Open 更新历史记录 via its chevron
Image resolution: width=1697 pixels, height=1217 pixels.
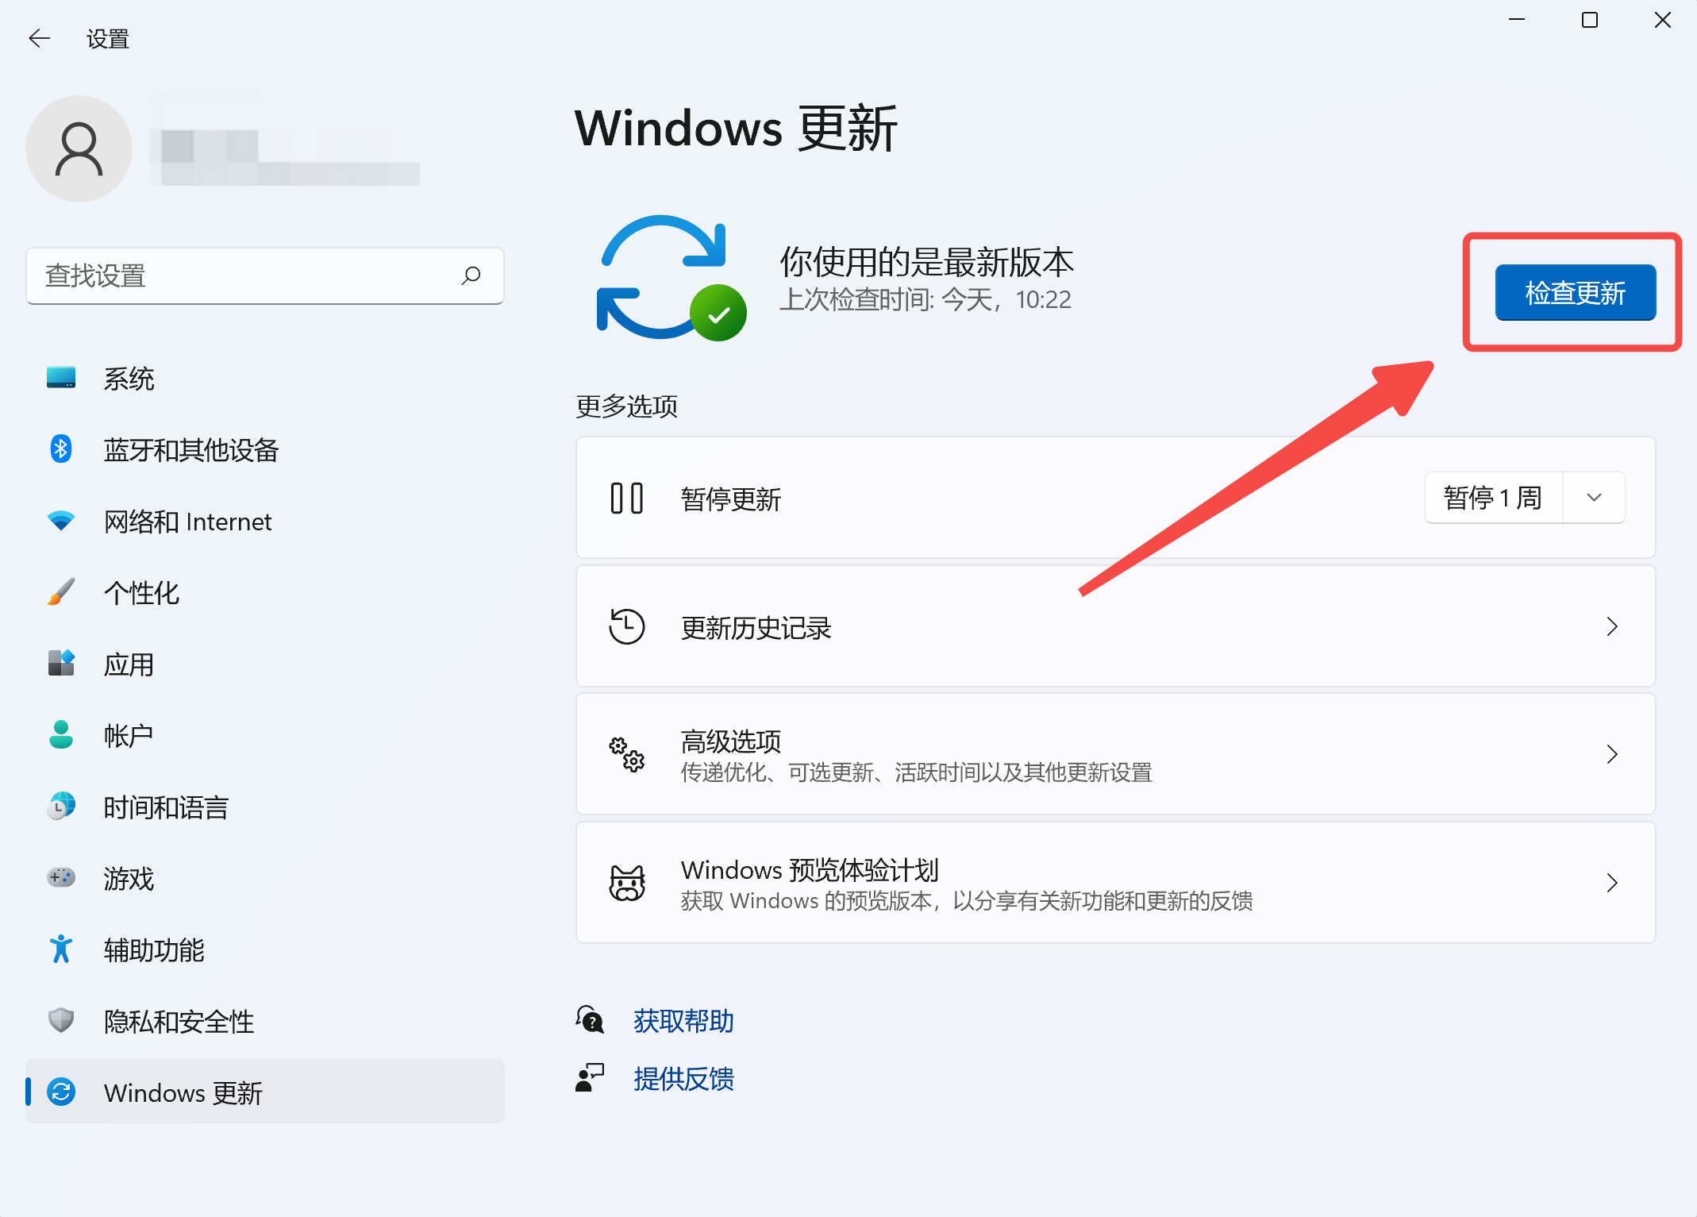[x=1611, y=626]
